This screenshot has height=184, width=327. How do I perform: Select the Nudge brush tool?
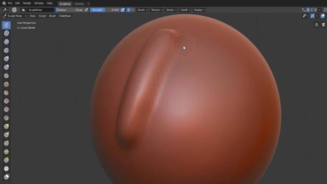click(x=6, y=152)
